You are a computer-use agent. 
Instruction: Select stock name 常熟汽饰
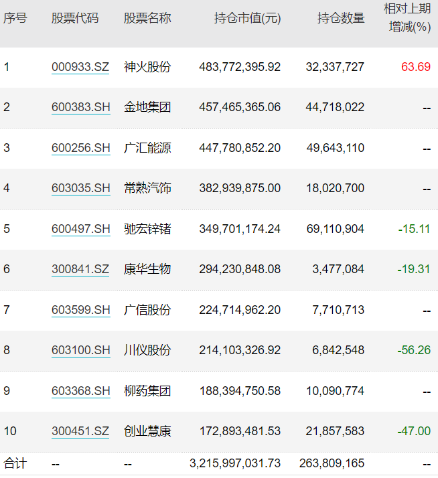[147, 188]
